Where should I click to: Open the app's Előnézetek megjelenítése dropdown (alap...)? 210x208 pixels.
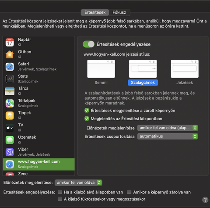click(x=168, y=128)
